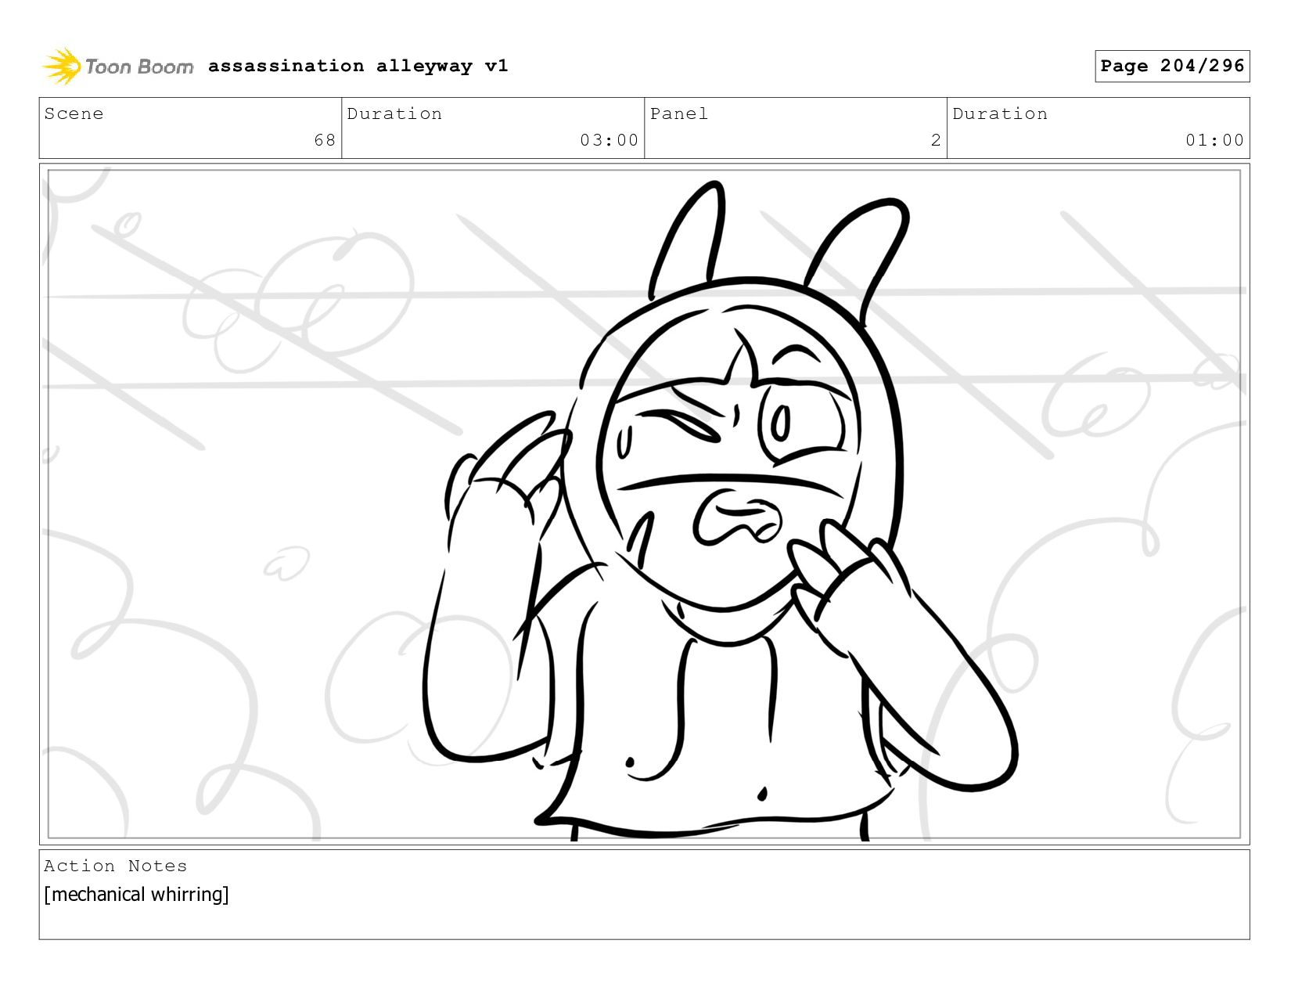
Task: Select the '[mechanical whirring]' note text
Action: pos(137,894)
